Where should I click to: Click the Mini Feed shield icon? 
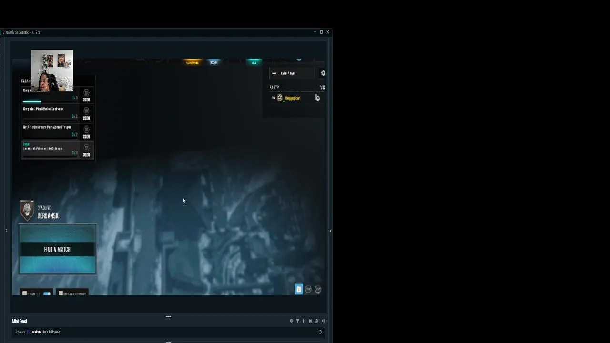click(291, 321)
